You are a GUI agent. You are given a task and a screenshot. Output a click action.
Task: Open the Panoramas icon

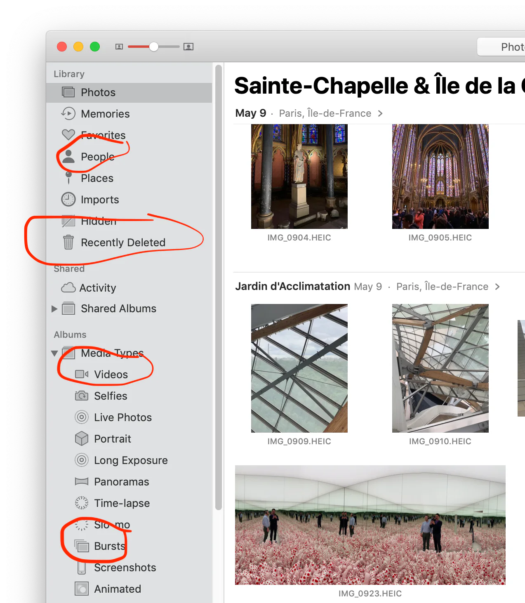coord(82,481)
